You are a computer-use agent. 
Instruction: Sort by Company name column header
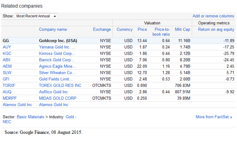(x=53, y=30)
